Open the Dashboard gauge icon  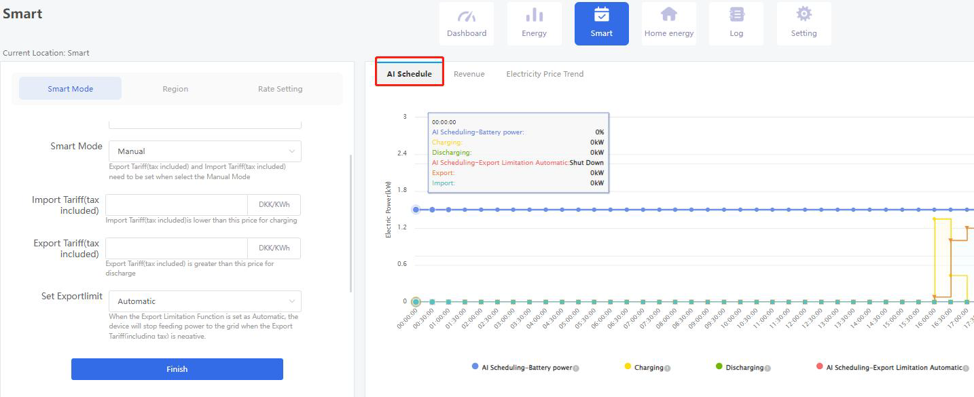point(466,16)
